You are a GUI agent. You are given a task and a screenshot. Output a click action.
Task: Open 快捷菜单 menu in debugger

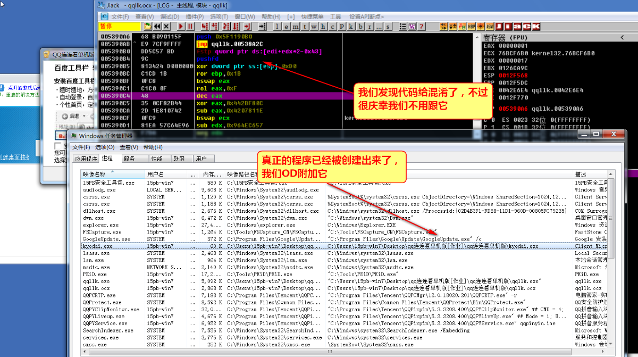pyautogui.click(x=313, y=16)
